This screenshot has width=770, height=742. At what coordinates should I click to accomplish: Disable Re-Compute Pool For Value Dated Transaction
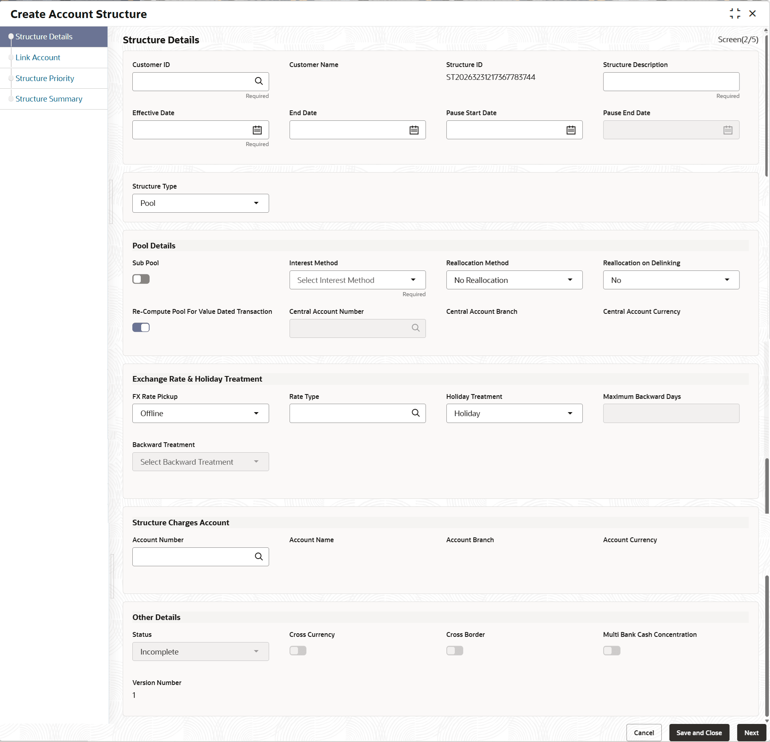coord(141,327)
